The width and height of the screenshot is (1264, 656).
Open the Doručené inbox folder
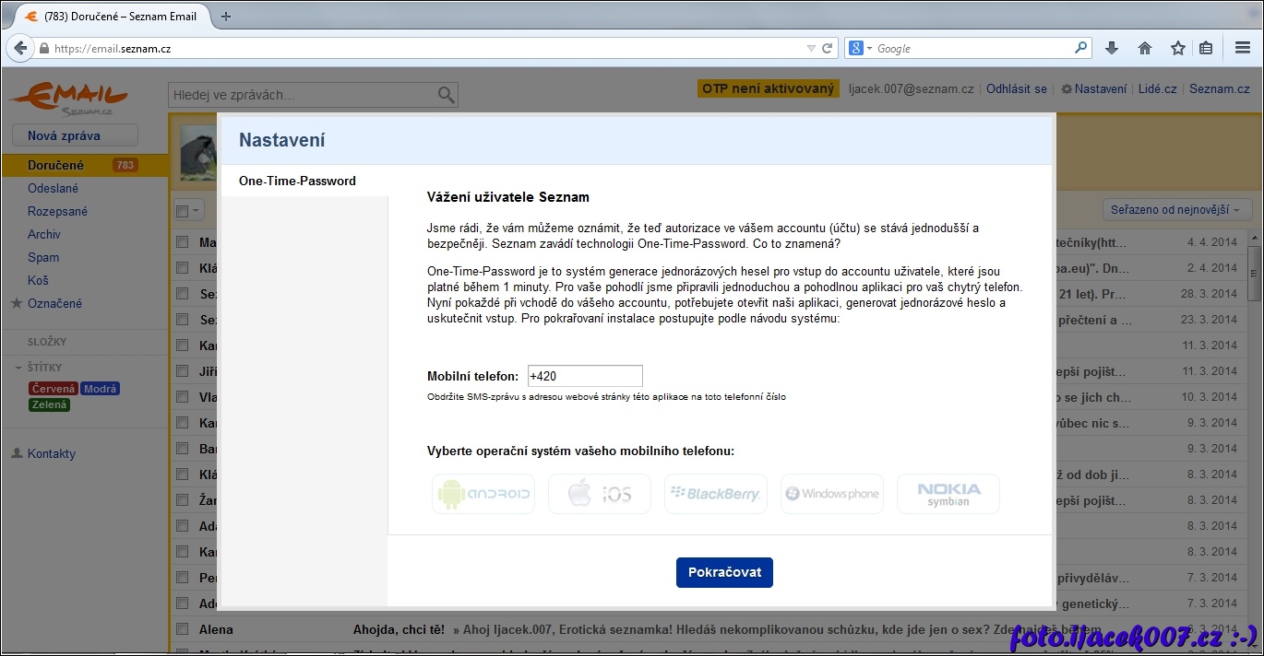click(x=55, y=166)
